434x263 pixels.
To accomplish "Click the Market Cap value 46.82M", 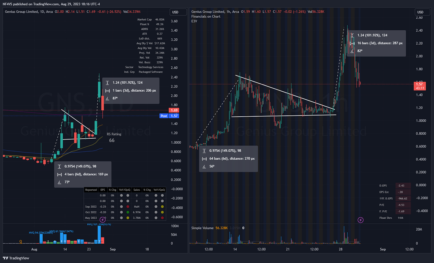I will pos(160,19).
